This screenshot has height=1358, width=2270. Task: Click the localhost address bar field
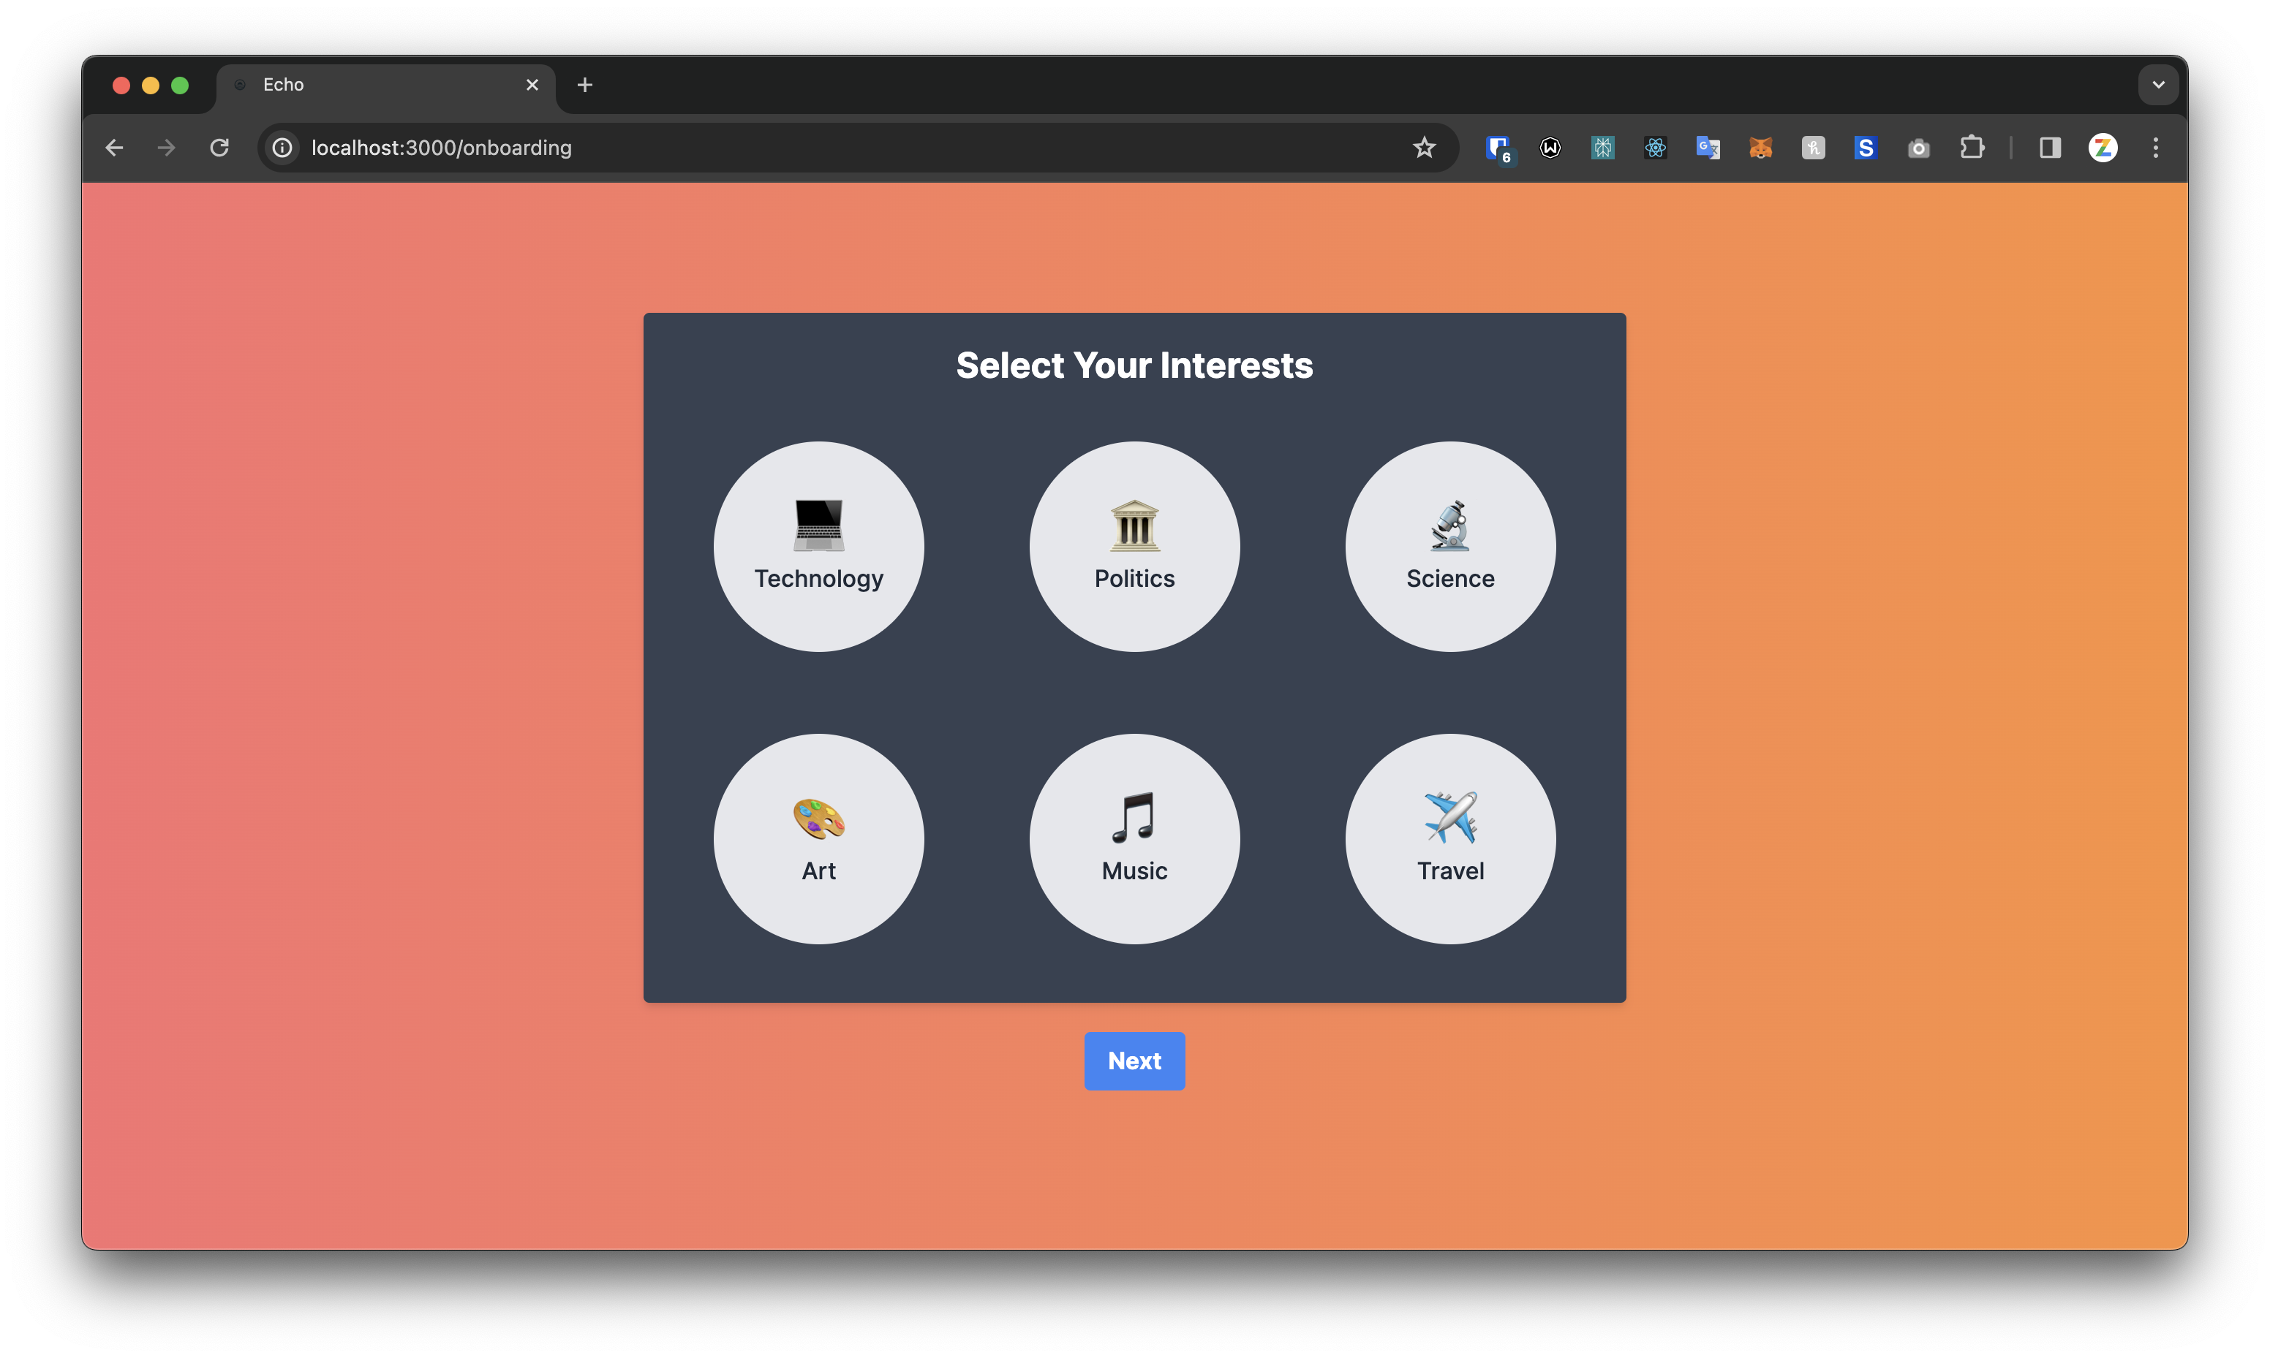click(x=823, y=148)
